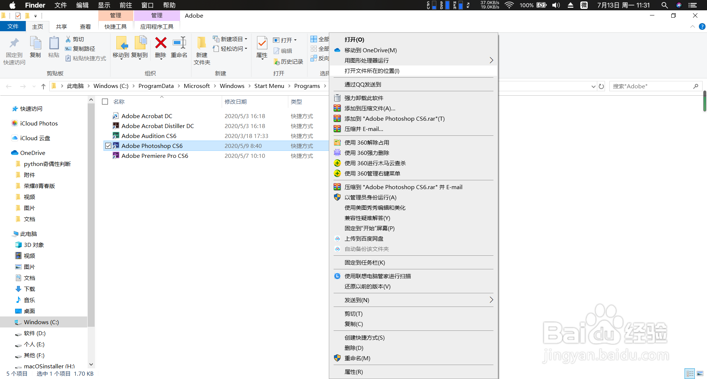Choose 以管理员身份运行(A) in context menu
The image size is (707, 379).
tap(414, 197)
